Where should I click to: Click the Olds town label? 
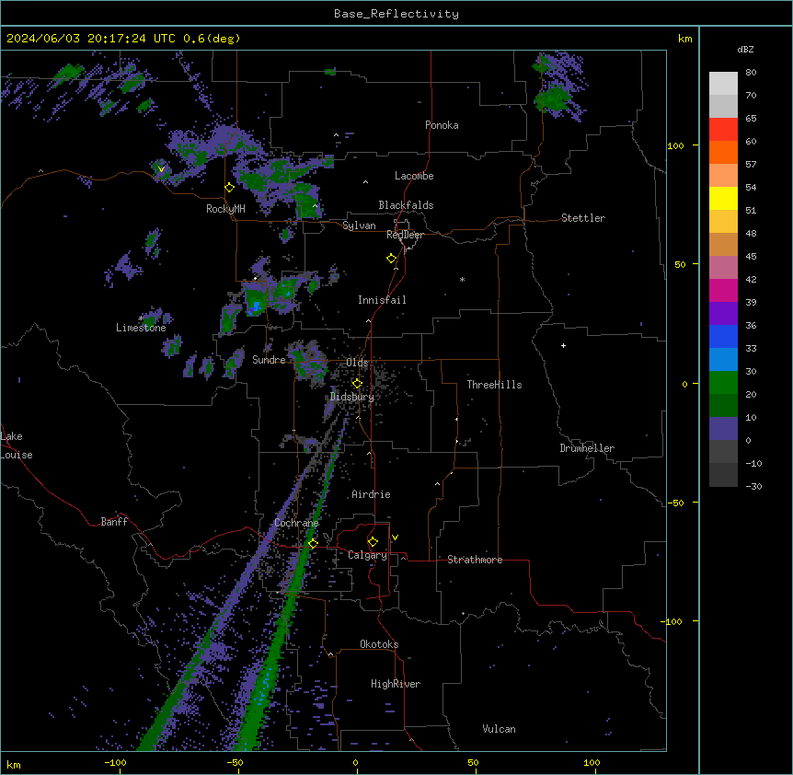[357, 363]
